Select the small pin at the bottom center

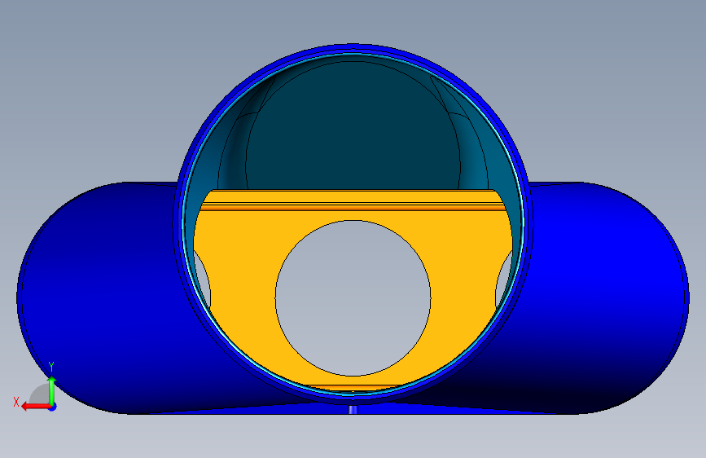tap(353, 410)
